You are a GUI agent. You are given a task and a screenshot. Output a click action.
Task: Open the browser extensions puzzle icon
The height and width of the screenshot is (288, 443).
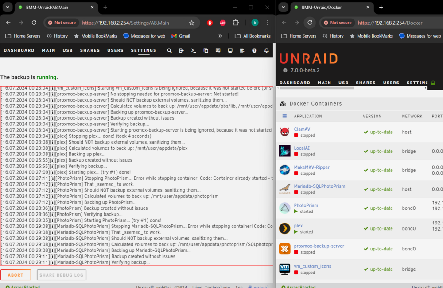pyautogui.click(x=236, y=23)
